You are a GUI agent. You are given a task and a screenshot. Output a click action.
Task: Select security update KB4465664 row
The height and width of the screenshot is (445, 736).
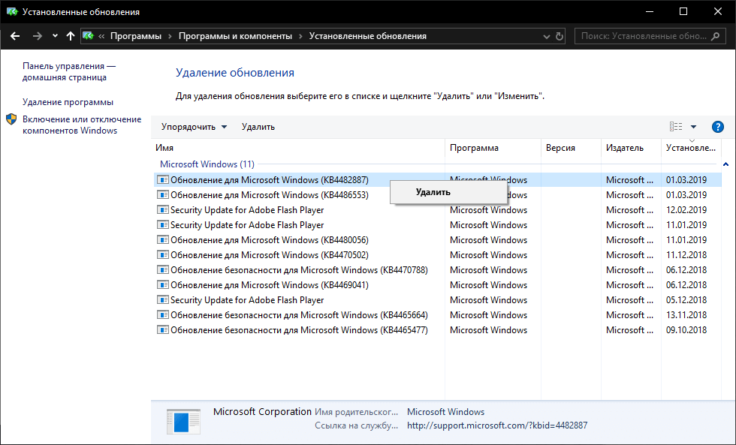(437, 315)
